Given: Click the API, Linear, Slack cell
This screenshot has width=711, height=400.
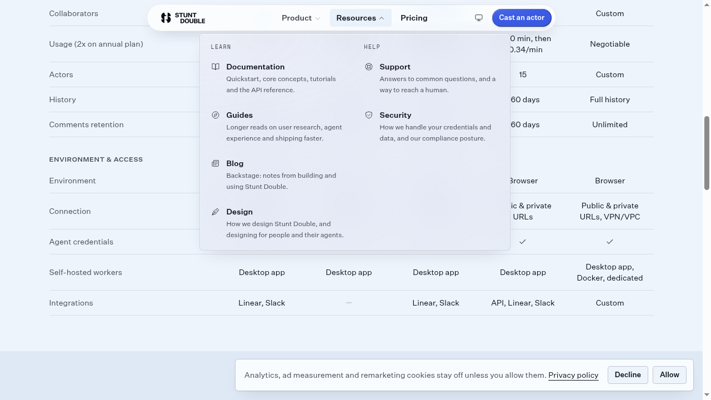Looking at the screenshot, I should click(x=523, y=303).
